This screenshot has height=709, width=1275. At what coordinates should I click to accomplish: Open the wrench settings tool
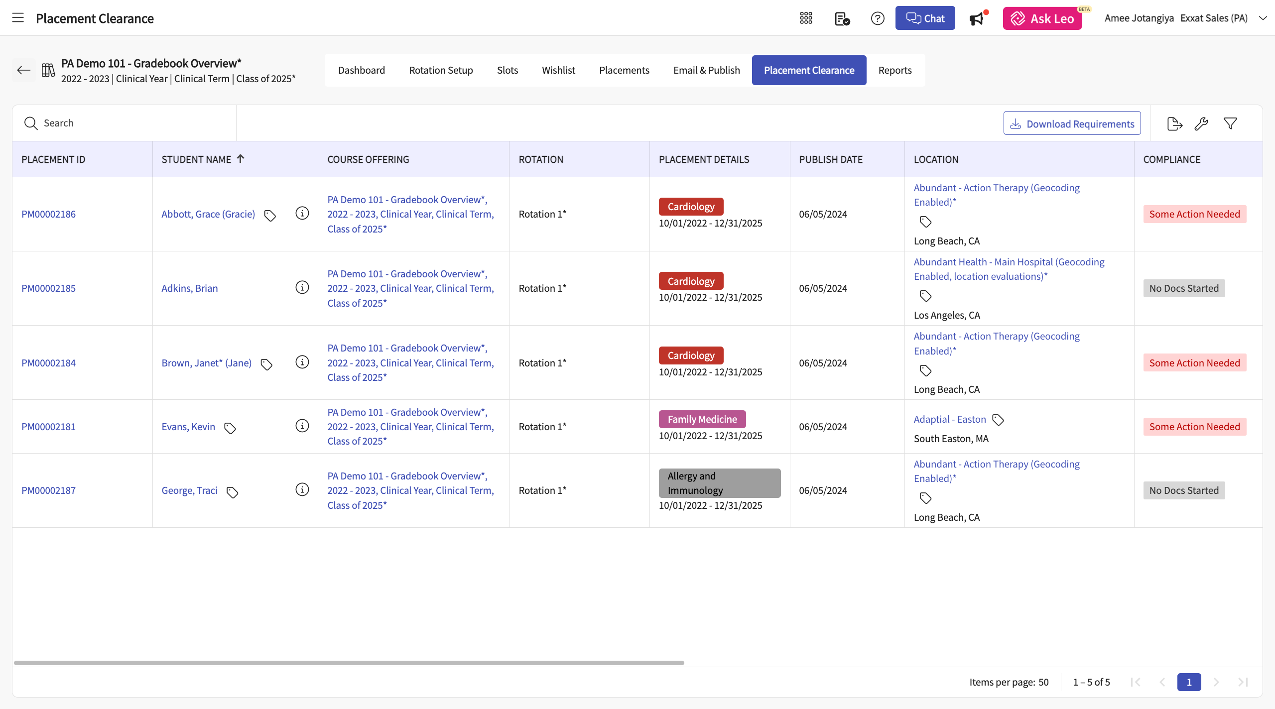[1201, 123]
